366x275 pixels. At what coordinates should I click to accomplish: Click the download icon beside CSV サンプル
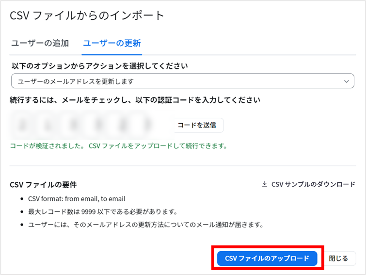click(x=265, y=184)
